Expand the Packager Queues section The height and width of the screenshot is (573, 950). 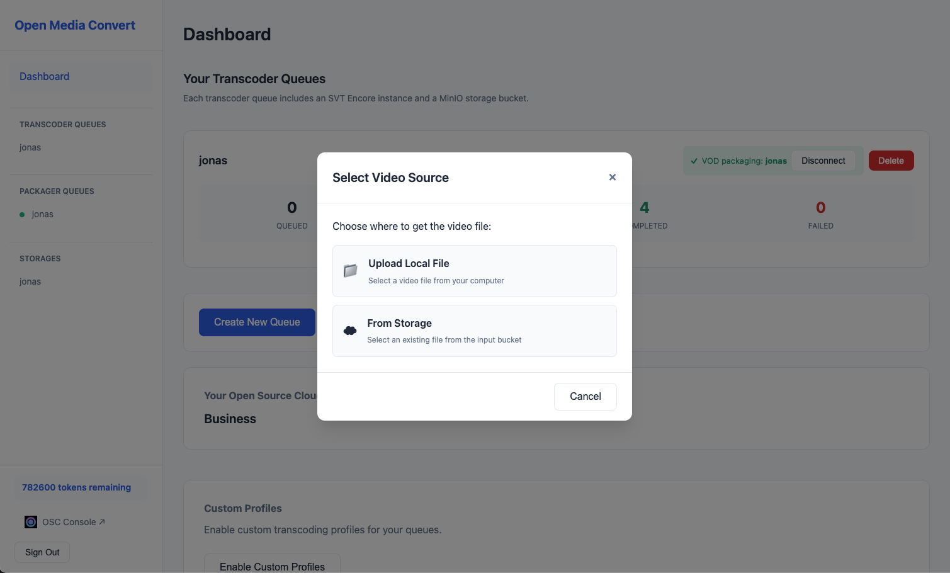pyautogui.click(x=57, y=191)
